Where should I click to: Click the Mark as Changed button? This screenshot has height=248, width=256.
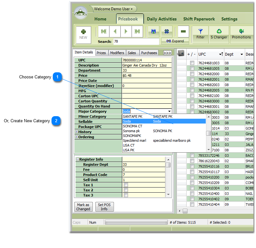point(83,207)
